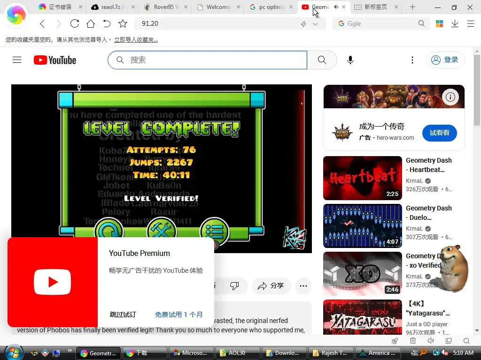Open the America ... taskbar window
481x360 pixels.
point(377,353)
